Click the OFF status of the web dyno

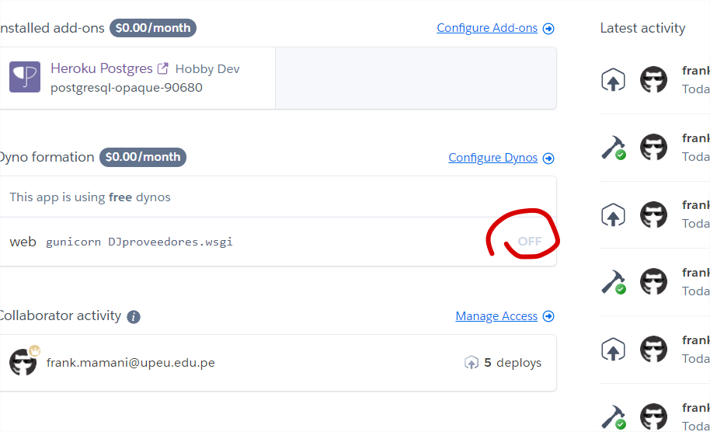pyautogui.click(x=529, y=242)
